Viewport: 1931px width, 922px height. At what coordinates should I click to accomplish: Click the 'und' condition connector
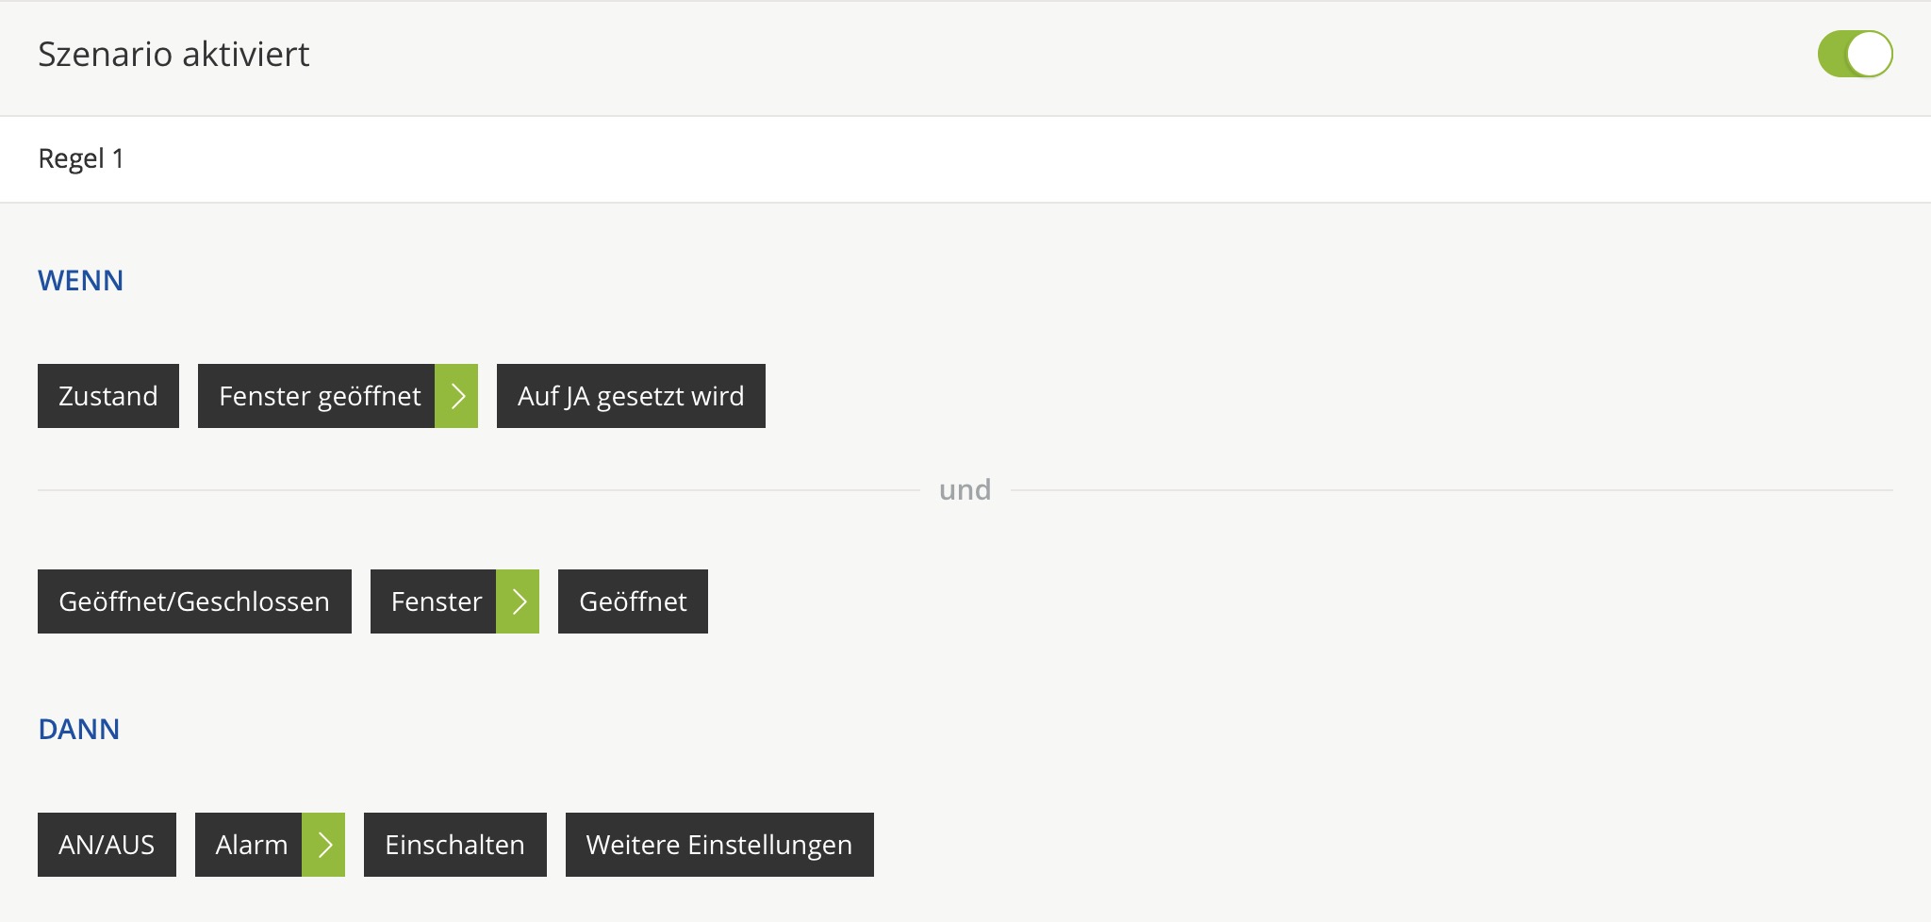[x=965, y=490]
